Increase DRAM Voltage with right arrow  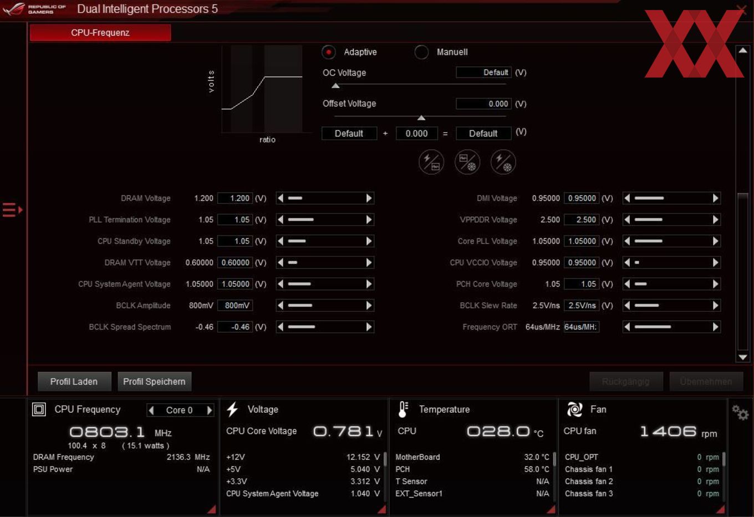369,198
